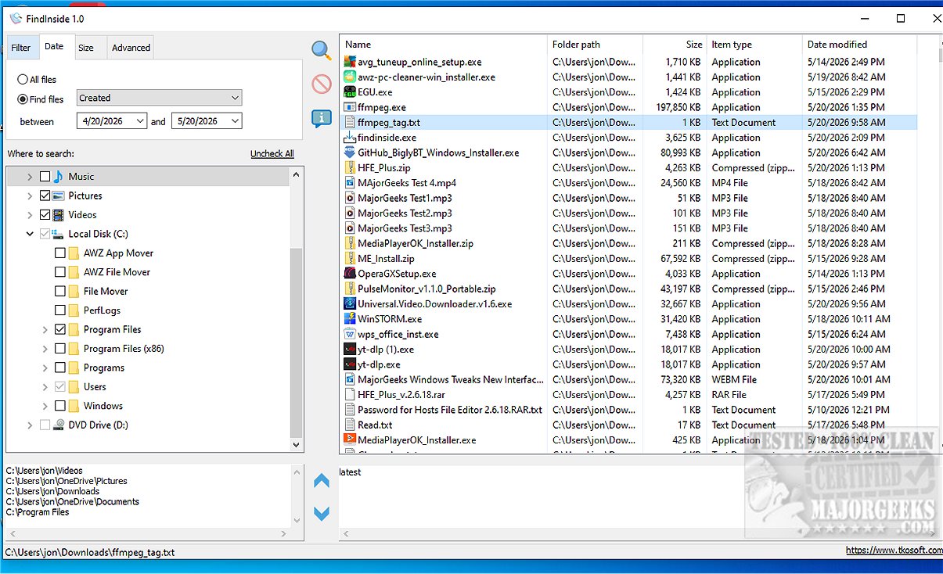Viewport: 943px width, 574px height.
Task: Sort results by Name column header
Action: coord(444,45)
